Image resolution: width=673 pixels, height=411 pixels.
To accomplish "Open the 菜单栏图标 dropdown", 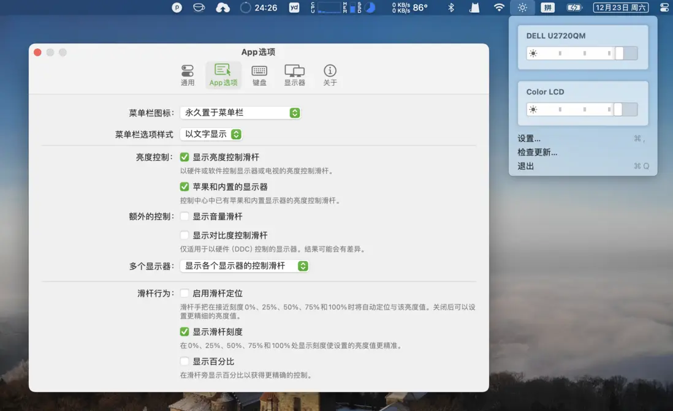I will pos(240,113).
